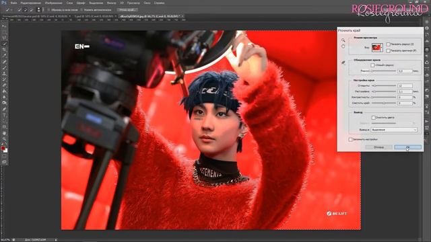Select the Pen tool
The width and height of the screenshot is (431, 242).
click(4, 109)
